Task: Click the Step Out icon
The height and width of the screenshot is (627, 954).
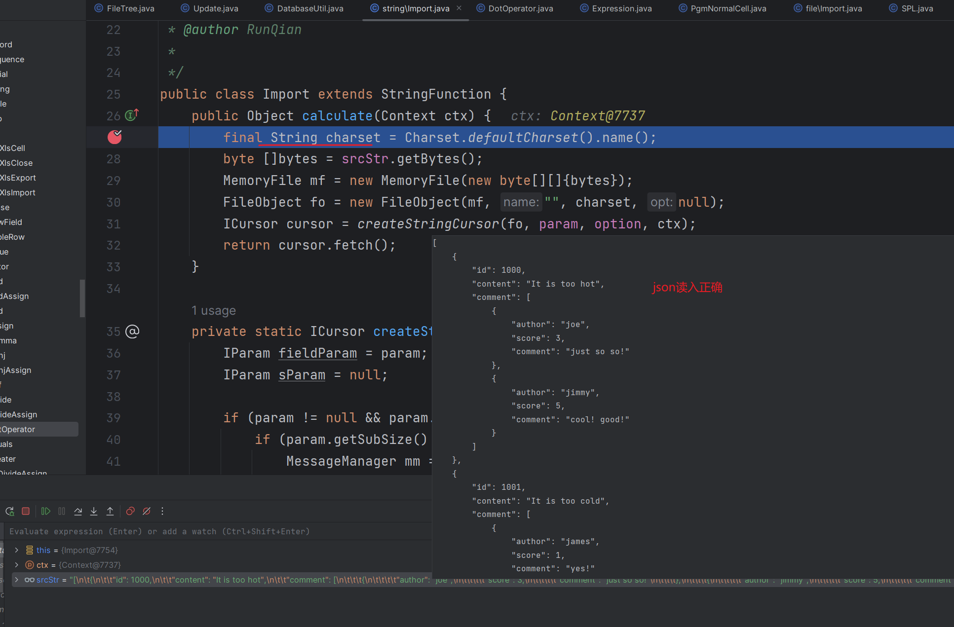Action: 110,511
